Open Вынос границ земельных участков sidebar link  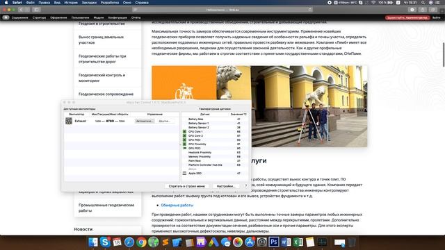click(x=101, y=40)
